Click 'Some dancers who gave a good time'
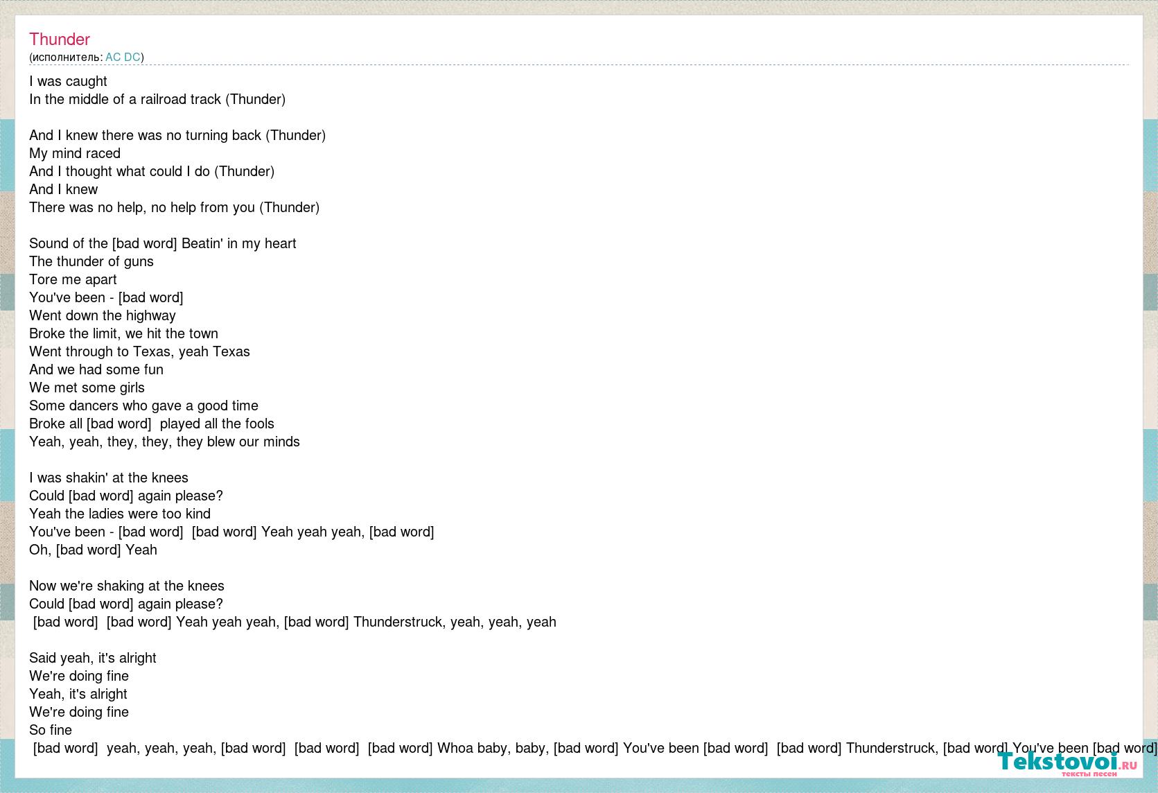Viewport: 1158px width, 793px height. coord(143,406)
